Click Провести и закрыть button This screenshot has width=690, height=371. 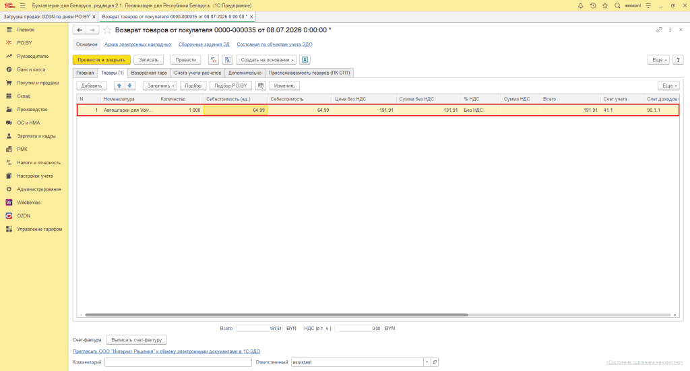point(102,60)
